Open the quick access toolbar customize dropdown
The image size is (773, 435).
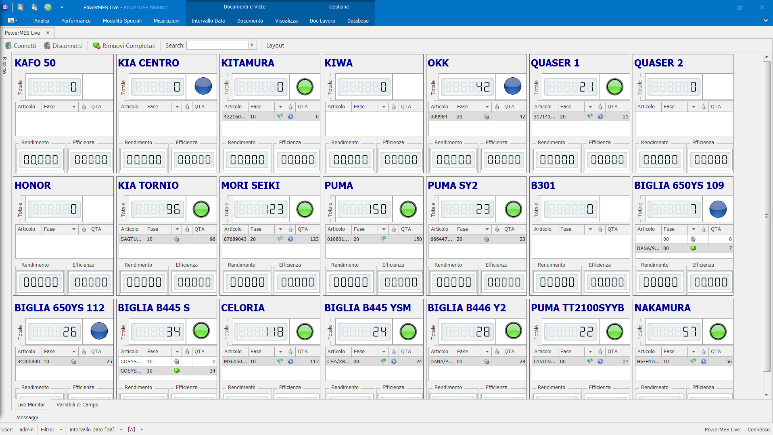pos(62,7)
